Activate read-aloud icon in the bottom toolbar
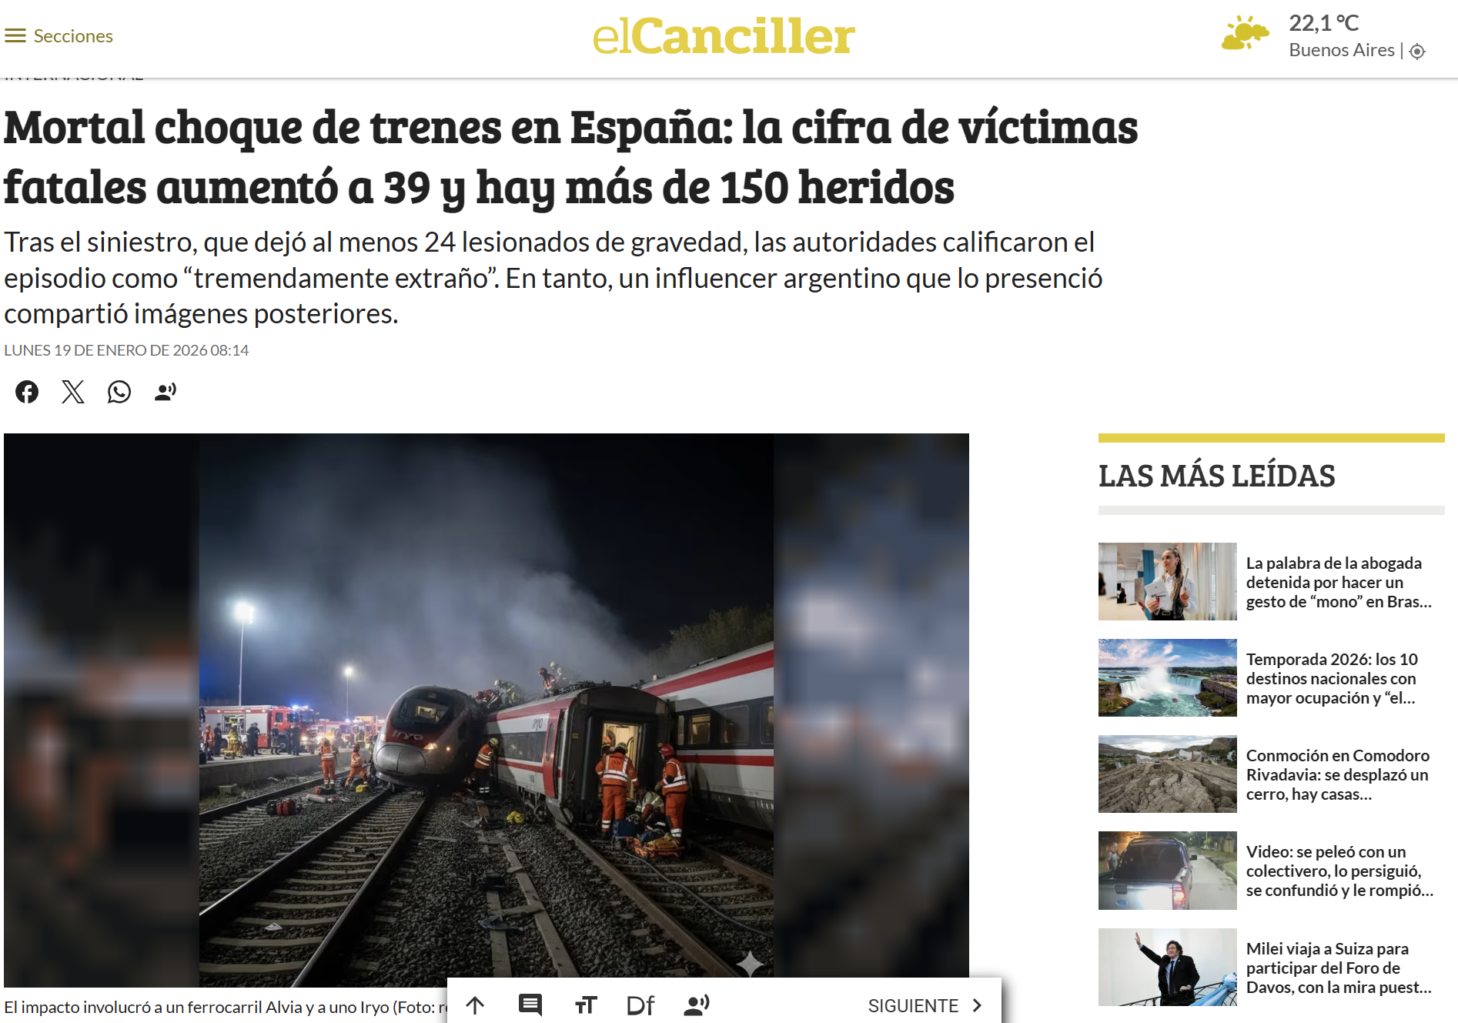Screen dimensions: 1458x1023 (x=697, y=1005)
